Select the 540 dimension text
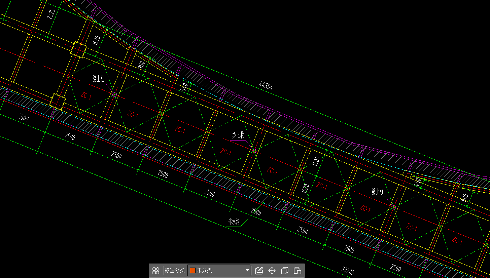The image size is (490, 278). click(184, 88)
